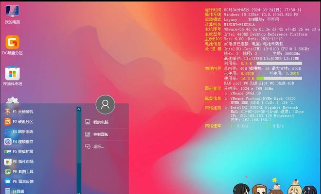Open PE 留言反馈 in the start menu
This screenshot has height=194, width=321.
click(19, 181)
